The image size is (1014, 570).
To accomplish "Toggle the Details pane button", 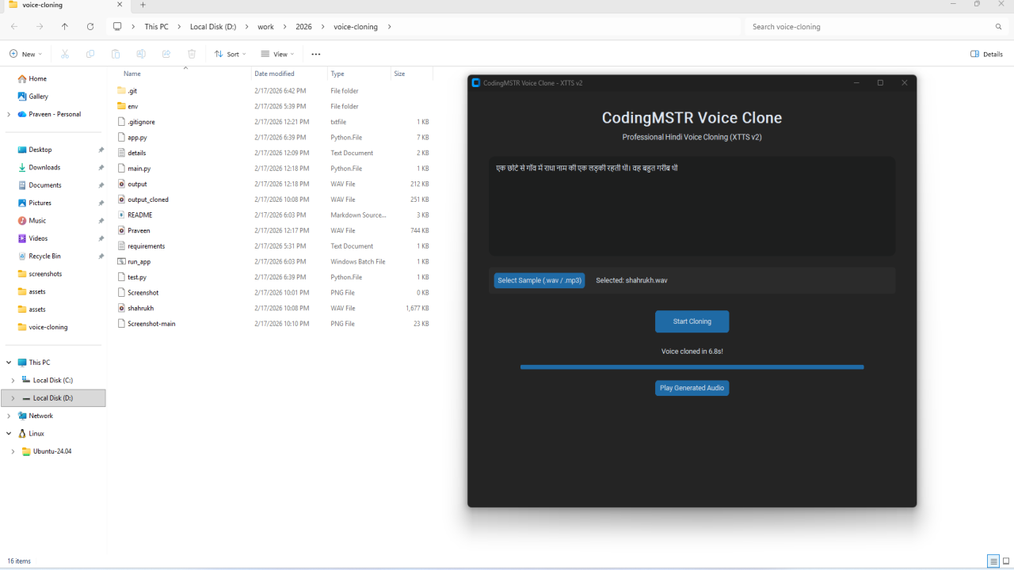I will 987,54.
